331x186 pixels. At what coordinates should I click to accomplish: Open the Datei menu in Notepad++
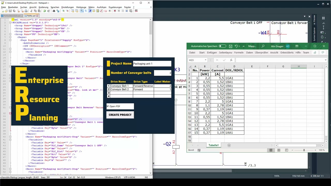3,7
